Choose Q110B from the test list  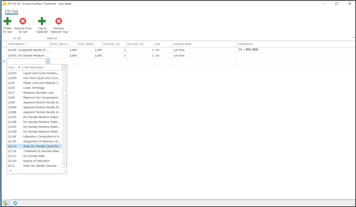(35, 122)
